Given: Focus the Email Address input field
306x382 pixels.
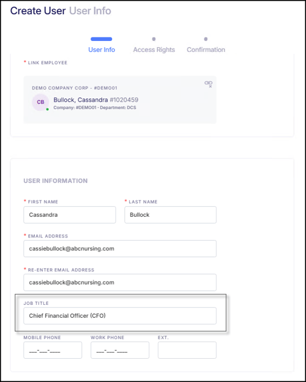Looking at the screenshot, I should pos(120,249).
